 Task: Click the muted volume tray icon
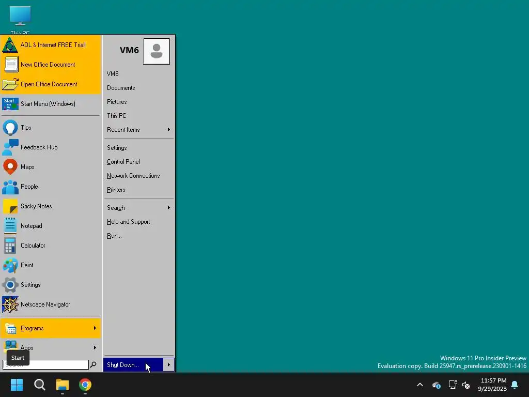(466, 385)
